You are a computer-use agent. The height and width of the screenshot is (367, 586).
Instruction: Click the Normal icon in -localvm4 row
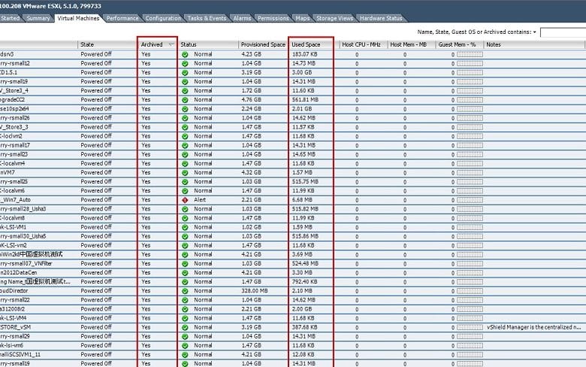(185, 163)
